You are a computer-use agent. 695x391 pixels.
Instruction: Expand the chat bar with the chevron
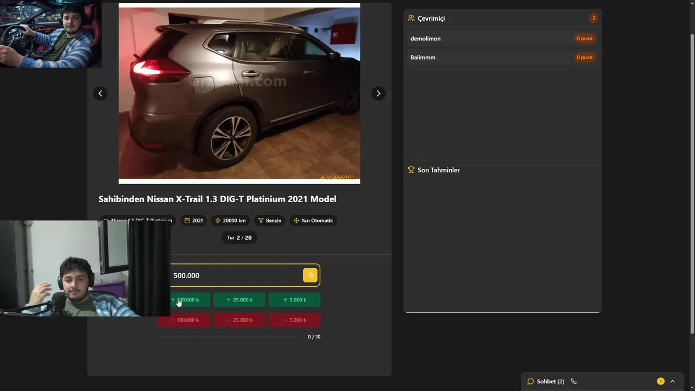click(672, 381)
